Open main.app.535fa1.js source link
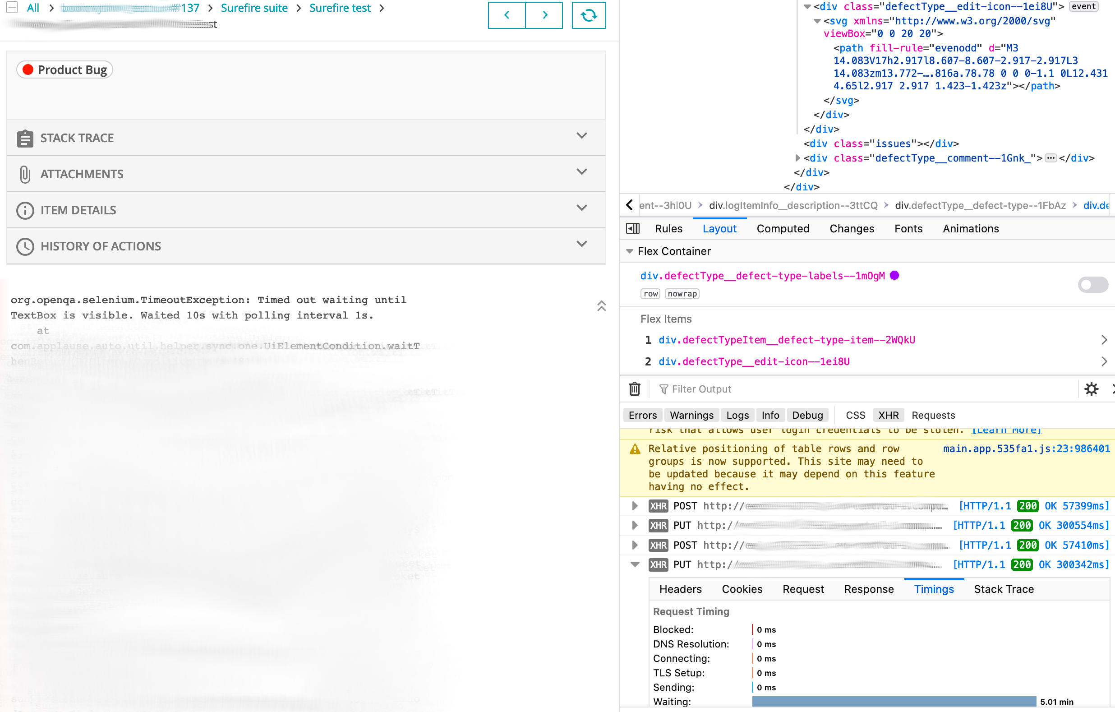Screen dimensions: 1115x712 pyautogui.click(x=1026, y=449)
